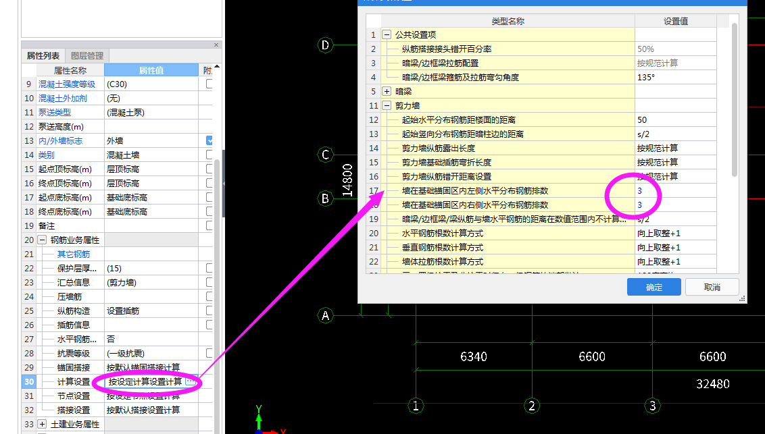The width and height of the screenshot is (765, 434).
Task: Tick the 附加 checkbox for 抗震等级
Action: pos(209,353)
